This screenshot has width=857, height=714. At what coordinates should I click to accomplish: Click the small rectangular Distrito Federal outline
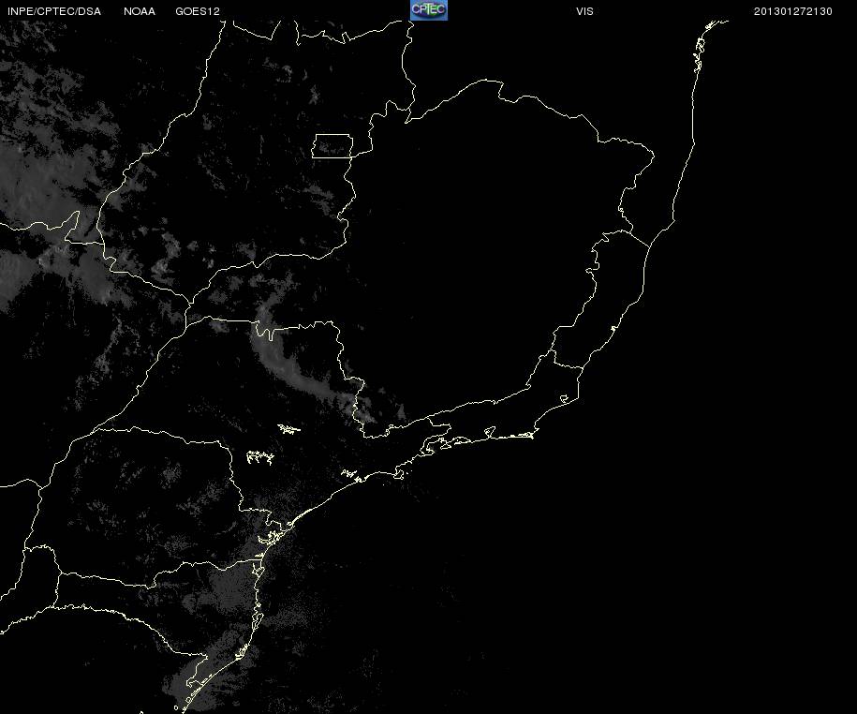(332, 146)
